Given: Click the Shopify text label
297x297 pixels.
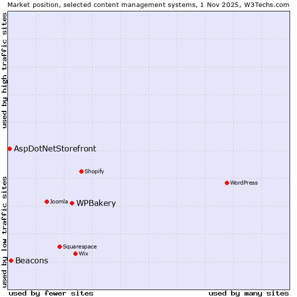Looking at the screenshot, I should pos(94,171).
